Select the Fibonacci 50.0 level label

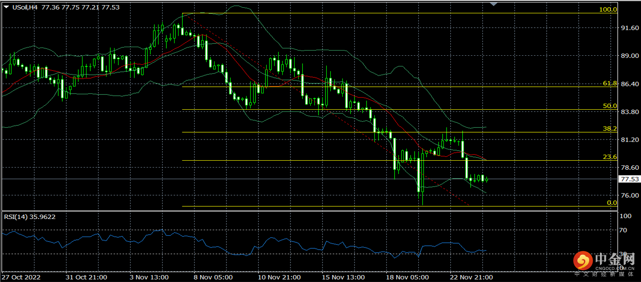pos(610,106)
